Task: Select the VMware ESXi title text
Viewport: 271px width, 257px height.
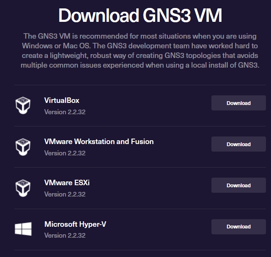Action: [x=67, y=183]
